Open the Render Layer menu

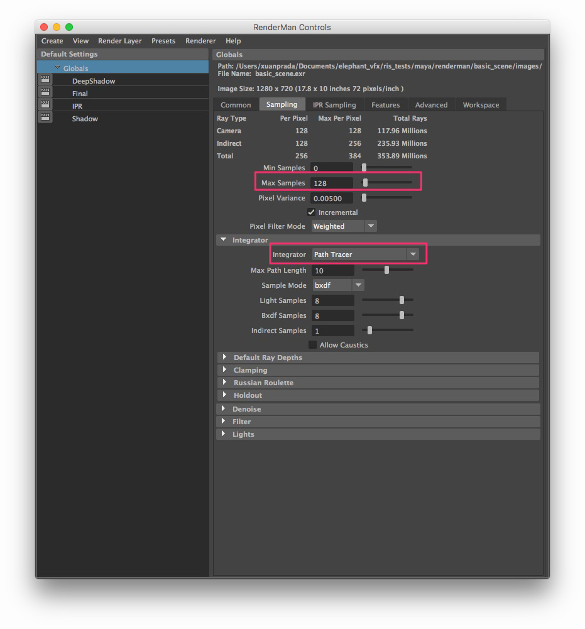click(120, 41)
